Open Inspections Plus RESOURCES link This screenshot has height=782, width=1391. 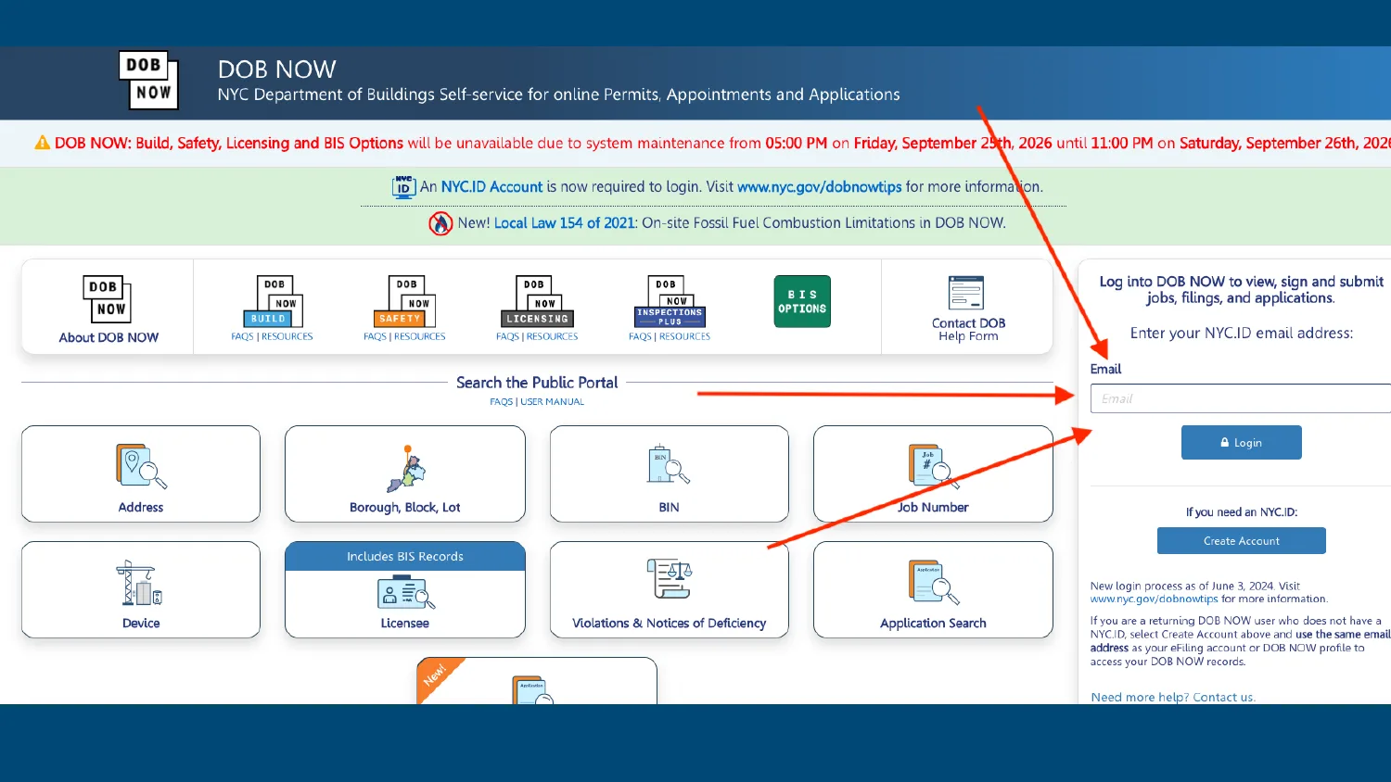(685, 337)
